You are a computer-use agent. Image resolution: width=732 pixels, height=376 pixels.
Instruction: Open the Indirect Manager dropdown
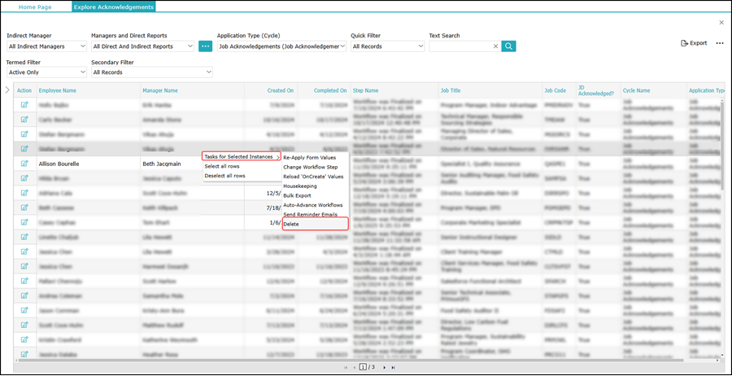pos(46,46)
